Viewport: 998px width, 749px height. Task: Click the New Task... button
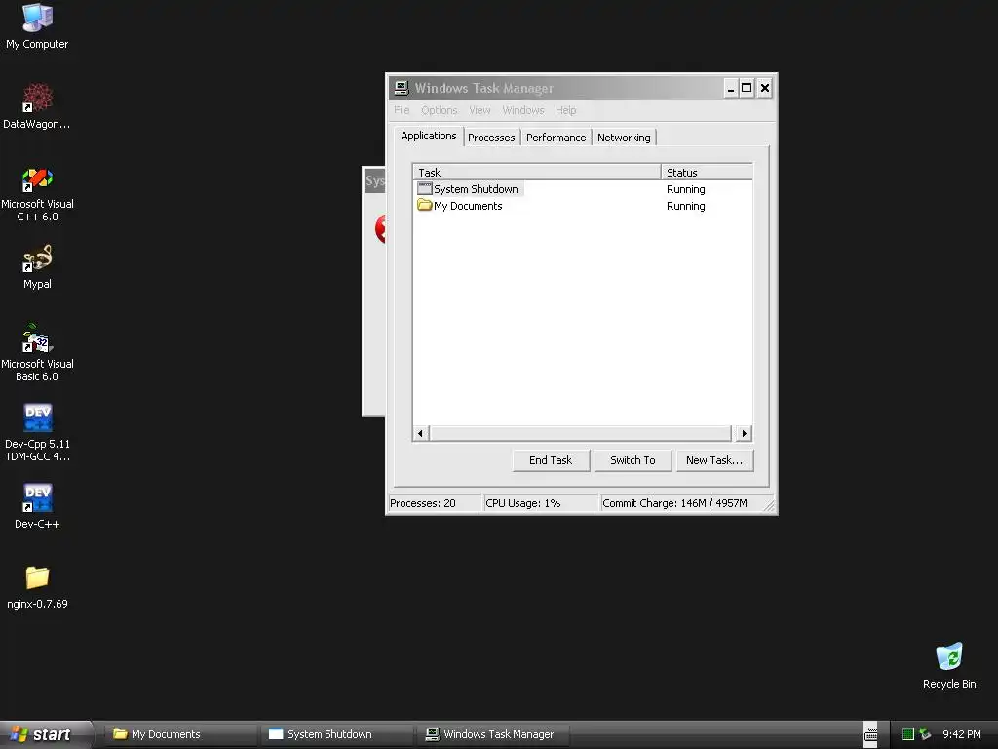pyautogui.click(x=714, y=460)
